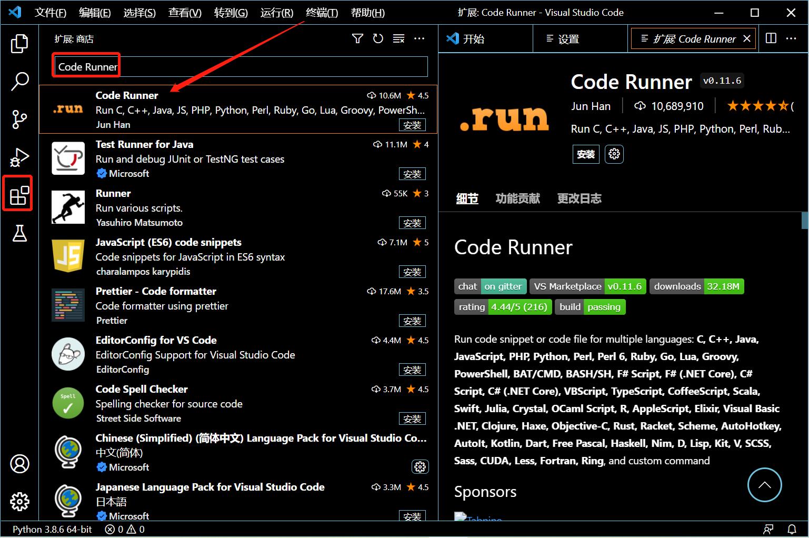Screen dimensions: 809x538
Task: Open the 终端(T) menu
Action: click(322, 13)
